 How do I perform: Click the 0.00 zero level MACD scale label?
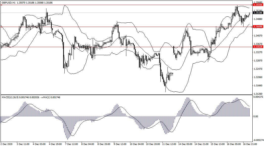click(x=256, y=117)
